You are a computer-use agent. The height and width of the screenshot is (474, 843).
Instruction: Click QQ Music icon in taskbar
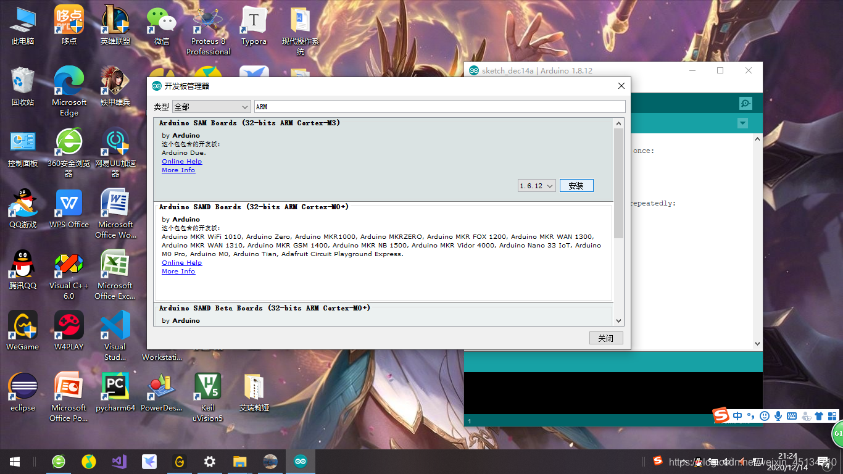pyautogui.click(x=89, y=462)
